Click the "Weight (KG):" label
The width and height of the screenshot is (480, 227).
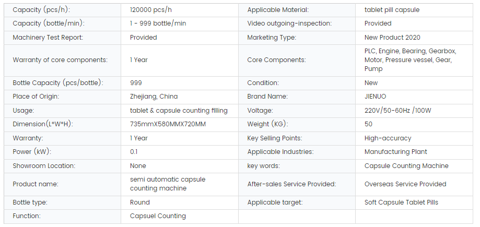[267, 124]
